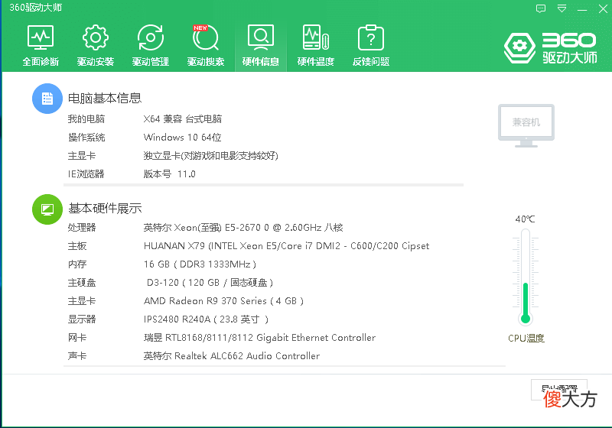The height and width of the screenshot is (428, 612).
Task: Select the 16 GB DDR3 1333MHz memory entry
Action: 200,264
